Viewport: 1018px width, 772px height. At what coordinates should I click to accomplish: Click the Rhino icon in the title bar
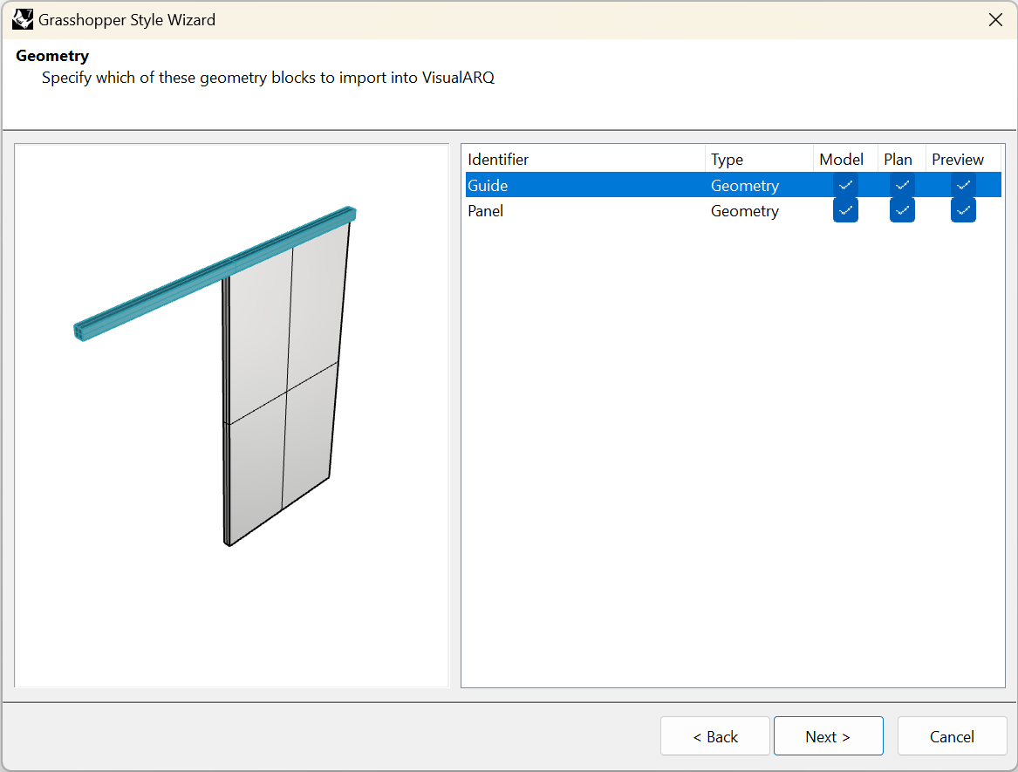[x=22, y=19]
